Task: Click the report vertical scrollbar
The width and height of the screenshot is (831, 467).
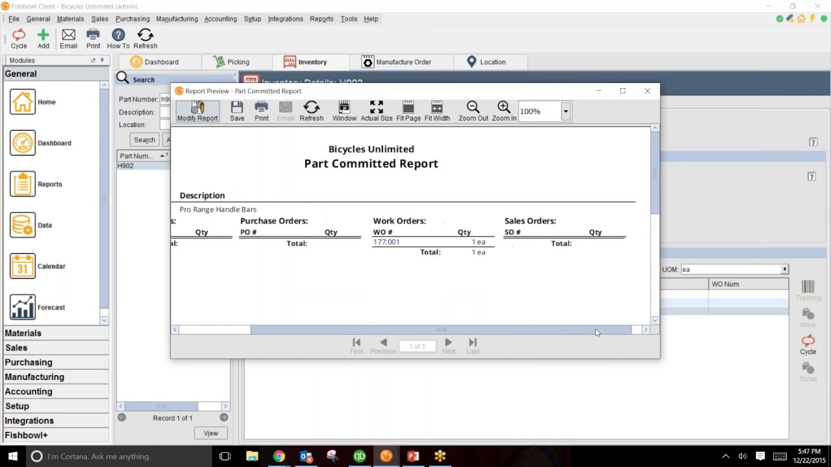Action: [655, 173]
